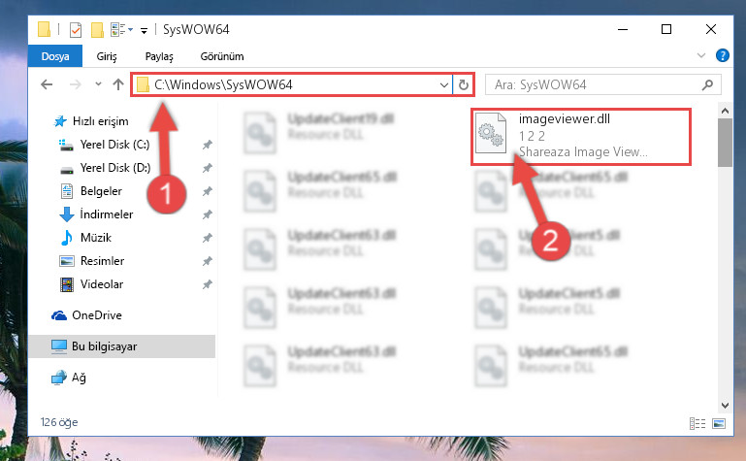Expand the address bar history dropdown
This screenshot has height=461, width=746.
click(x=444, y=85)
